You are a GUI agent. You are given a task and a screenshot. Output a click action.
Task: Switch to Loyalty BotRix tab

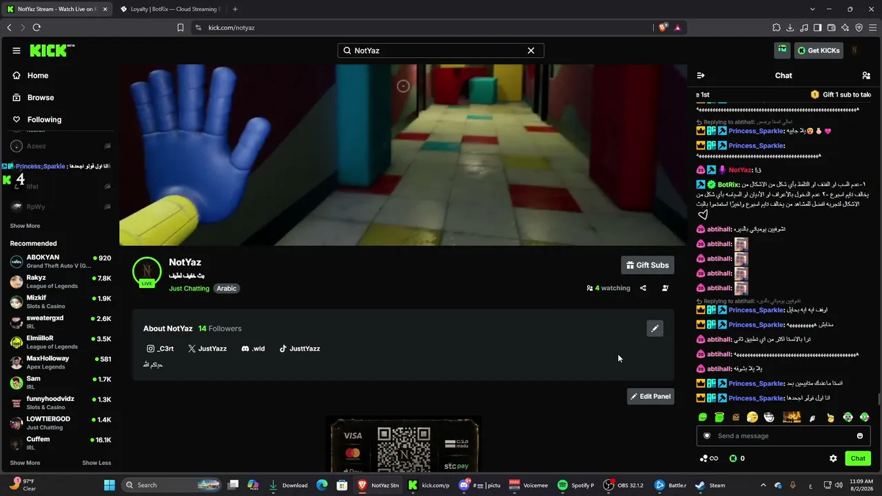[x=170, y=9]
